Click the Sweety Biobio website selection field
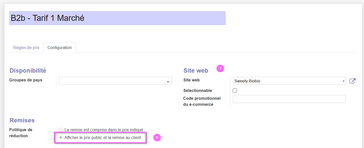 coord(289,81)
